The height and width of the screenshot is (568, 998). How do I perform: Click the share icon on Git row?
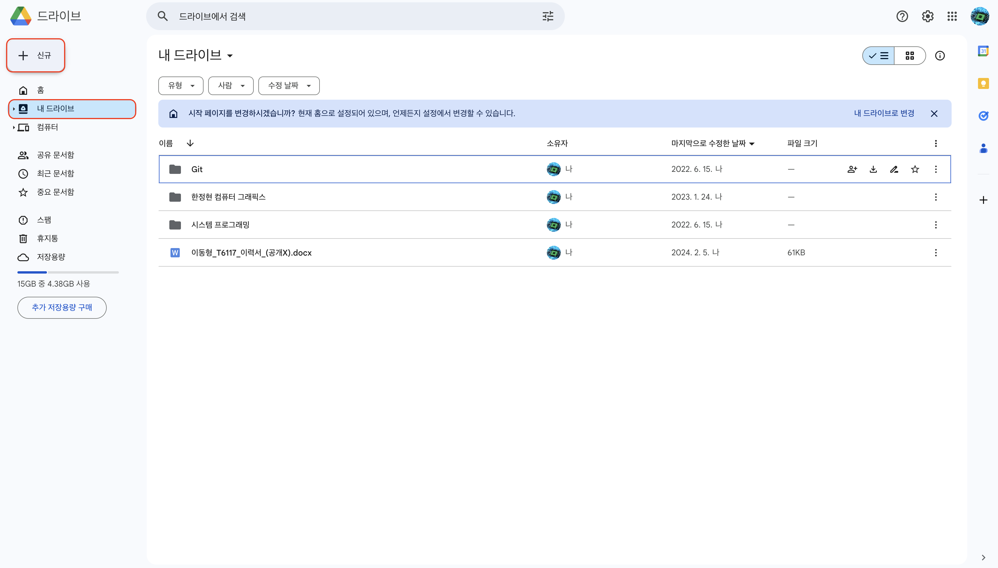tap(852, 169)
